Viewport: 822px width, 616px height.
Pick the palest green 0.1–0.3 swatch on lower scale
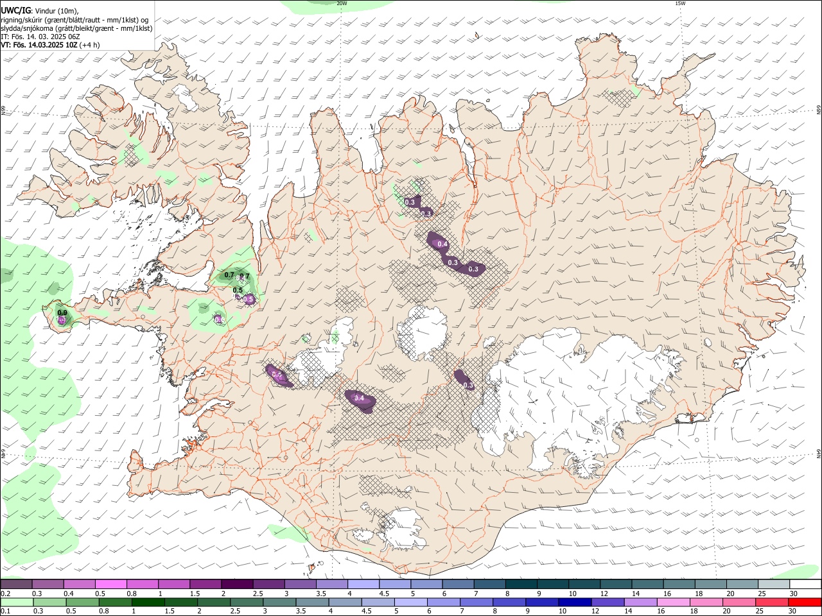(x=17, y=603)
